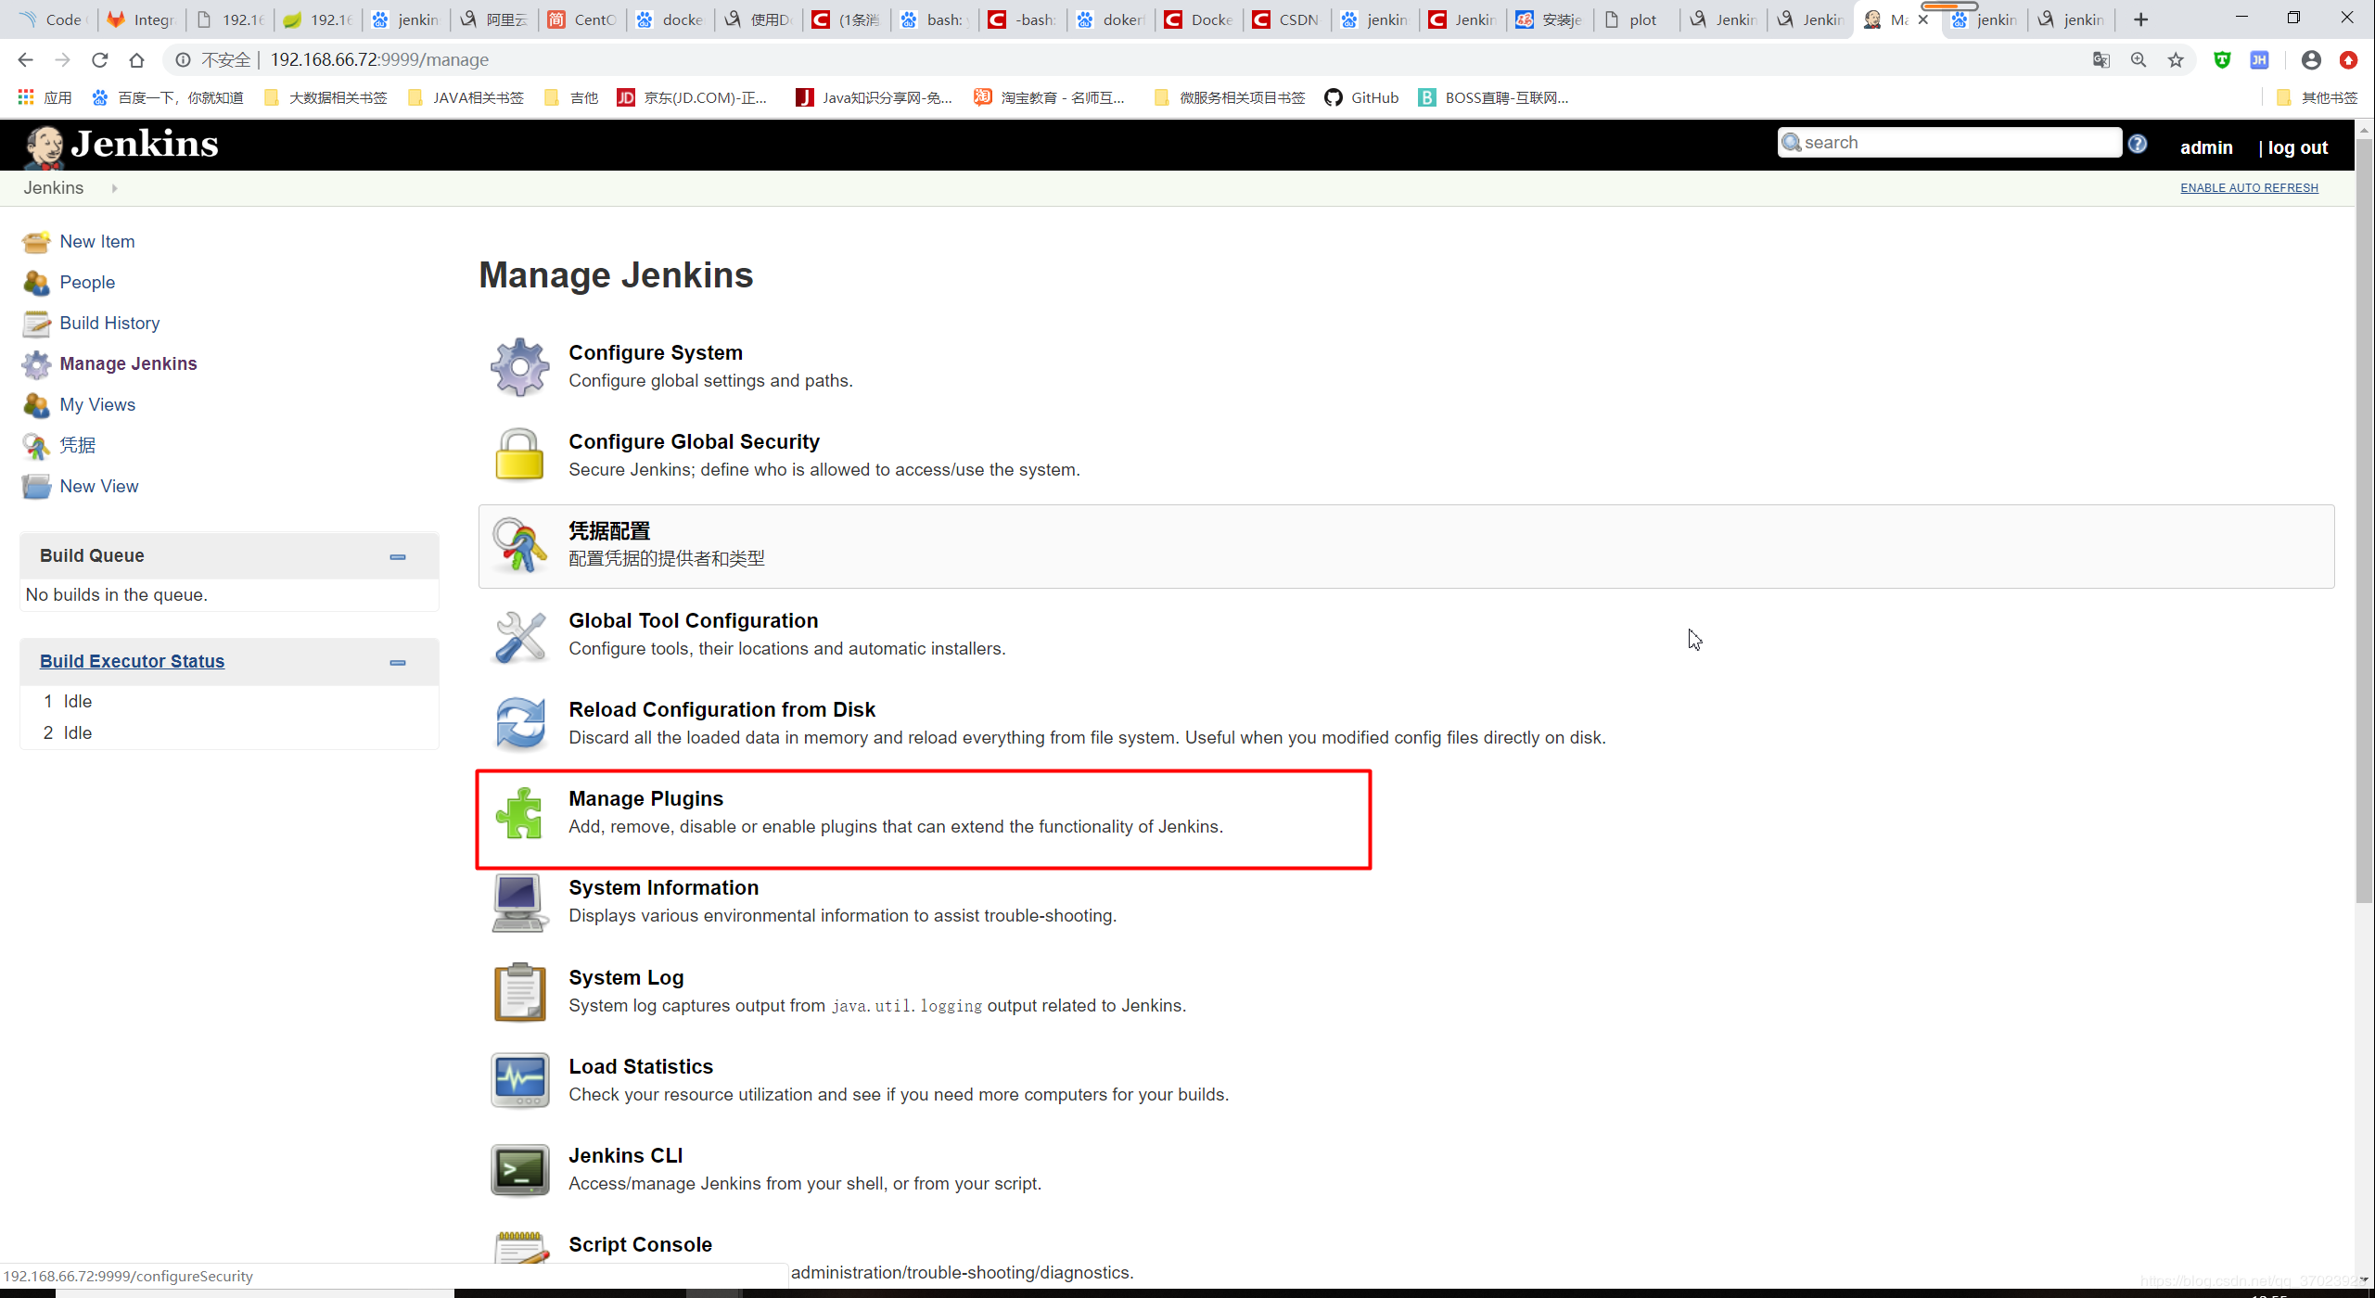Click the Manage Jenkins gear sidebar icon
The height and width of the screenshot is (1298, 2375).
(x=36, y=364)
